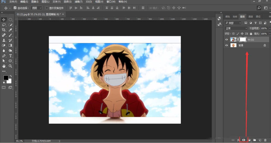Select the Hand tool
The width and height of the screenshot is (271, 143).
click(x=4, y=66)
